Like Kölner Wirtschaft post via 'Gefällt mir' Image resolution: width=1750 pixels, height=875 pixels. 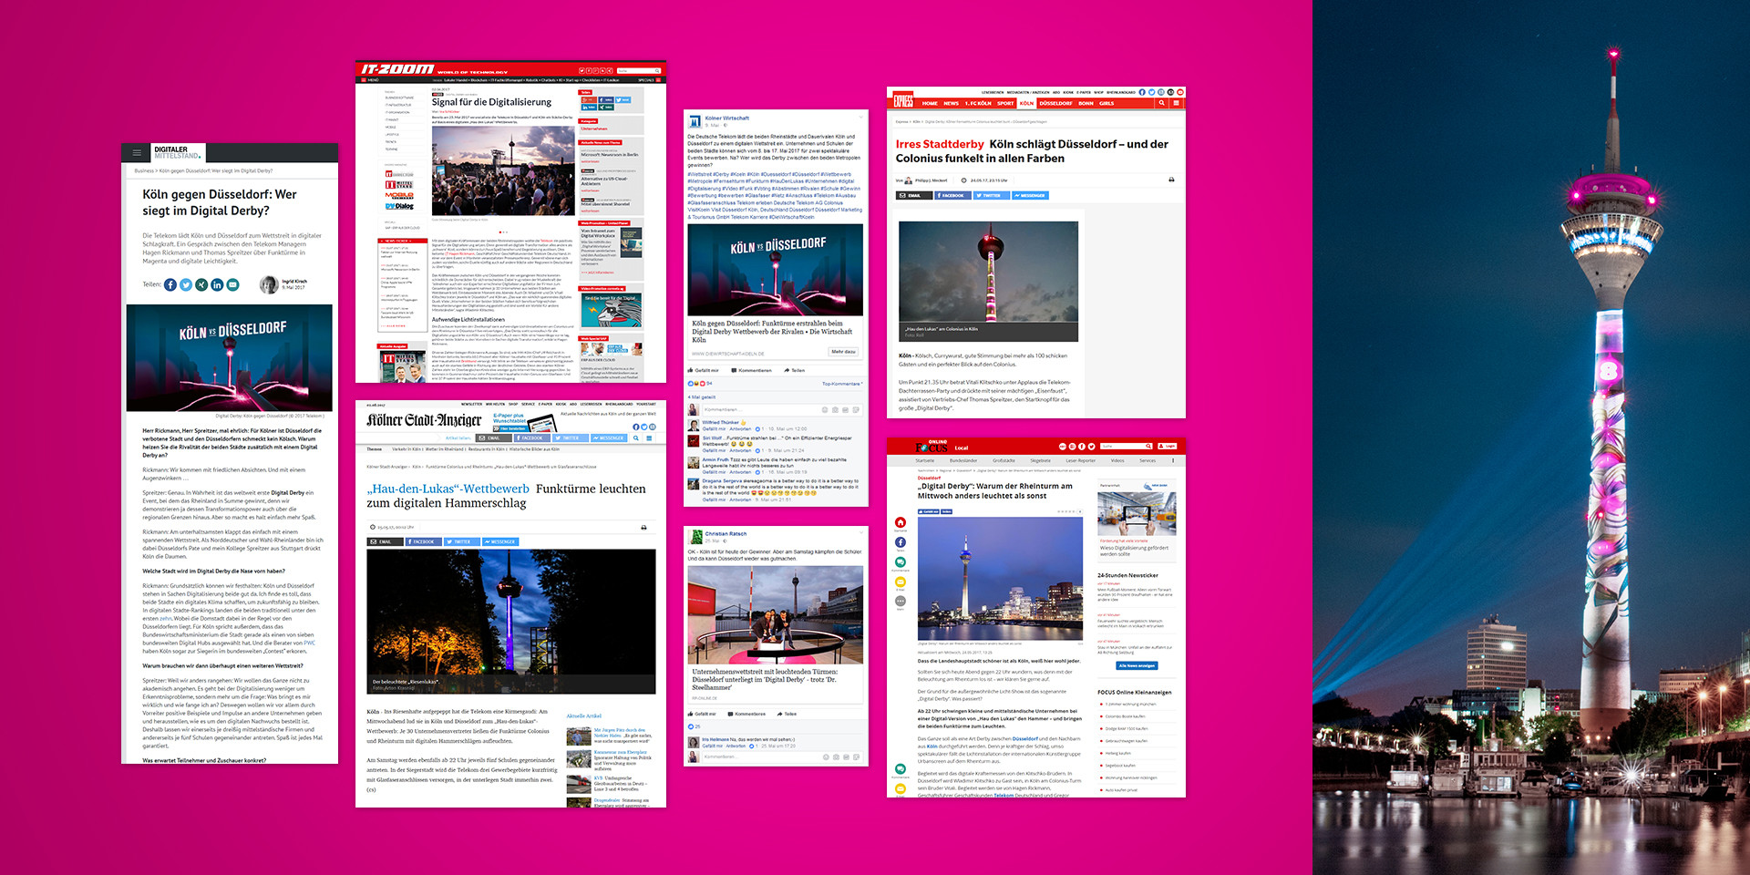704,370
